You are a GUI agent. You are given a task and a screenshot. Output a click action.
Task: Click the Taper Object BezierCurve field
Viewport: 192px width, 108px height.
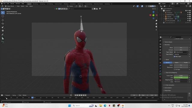181,52
